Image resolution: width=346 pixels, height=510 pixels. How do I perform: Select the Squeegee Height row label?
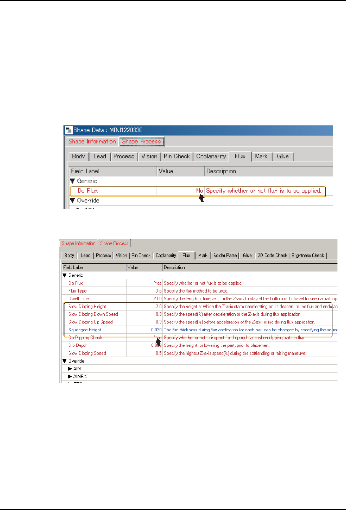coord(84,330)
